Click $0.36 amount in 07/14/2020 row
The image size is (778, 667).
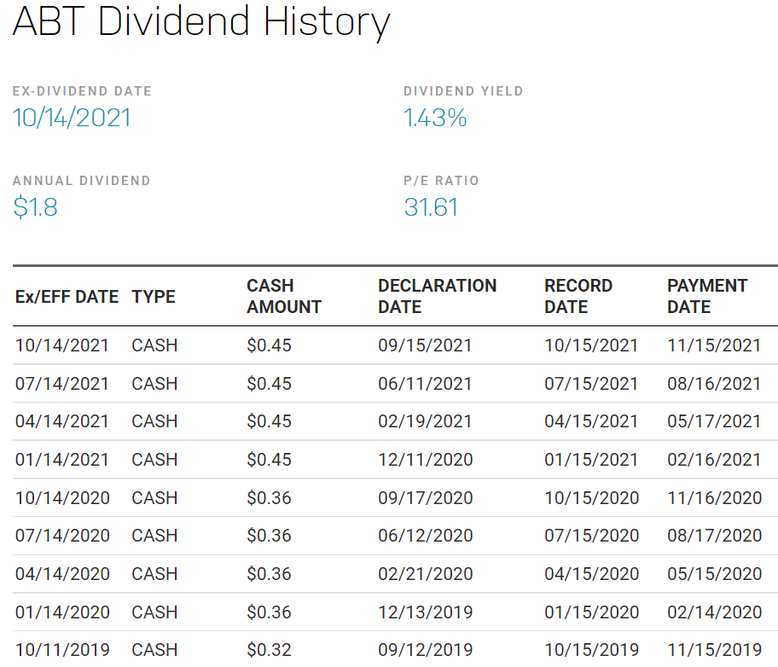coord(270,536)
